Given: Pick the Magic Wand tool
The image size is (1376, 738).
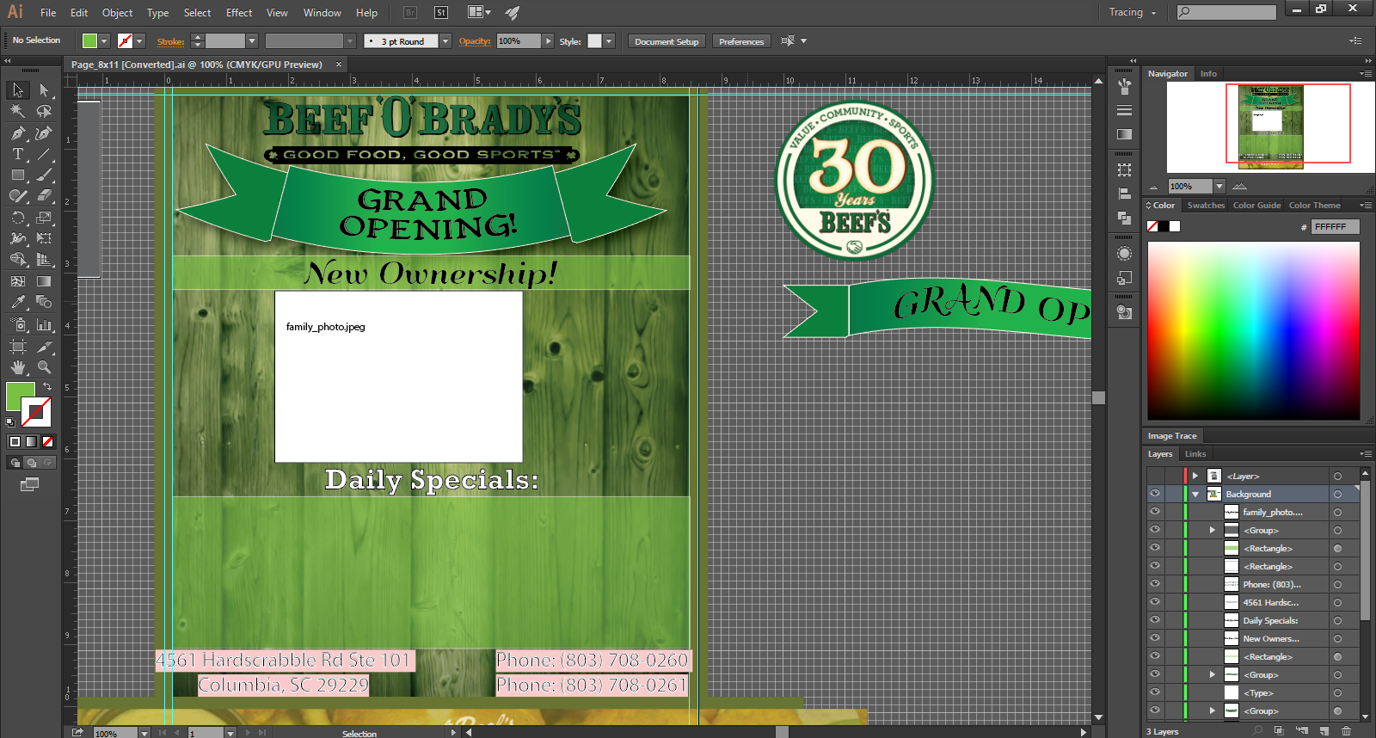Looking at the screenshot, I should (x=18, y=112).
